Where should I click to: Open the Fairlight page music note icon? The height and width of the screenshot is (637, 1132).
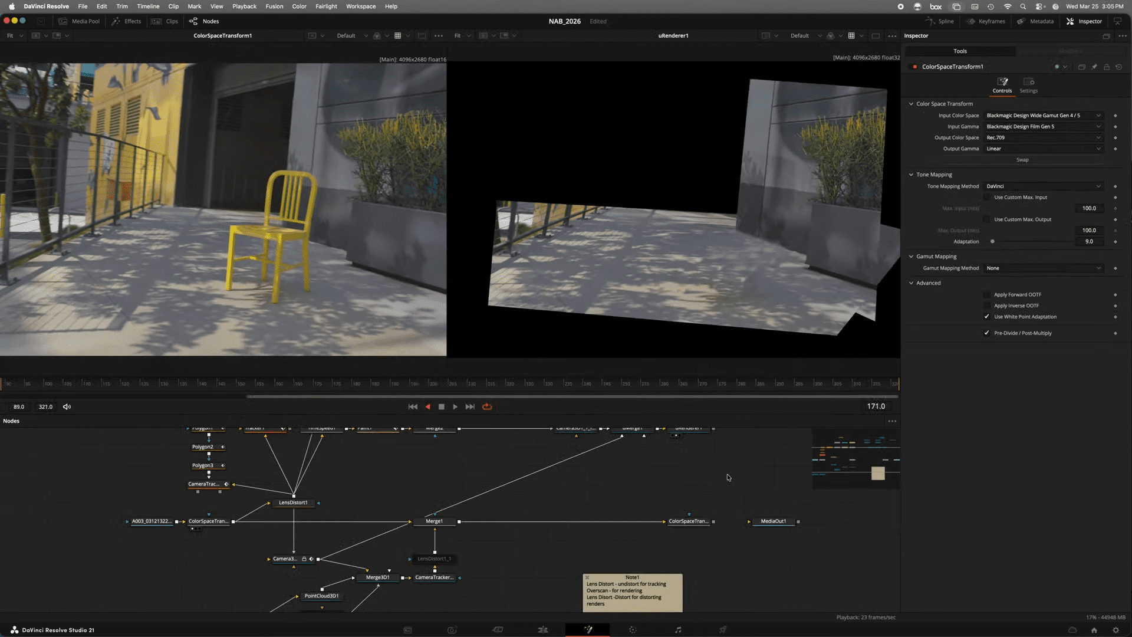tap(678, 630)
